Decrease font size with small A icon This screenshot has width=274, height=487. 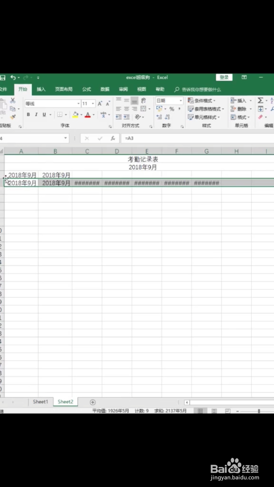pos(108,104)
